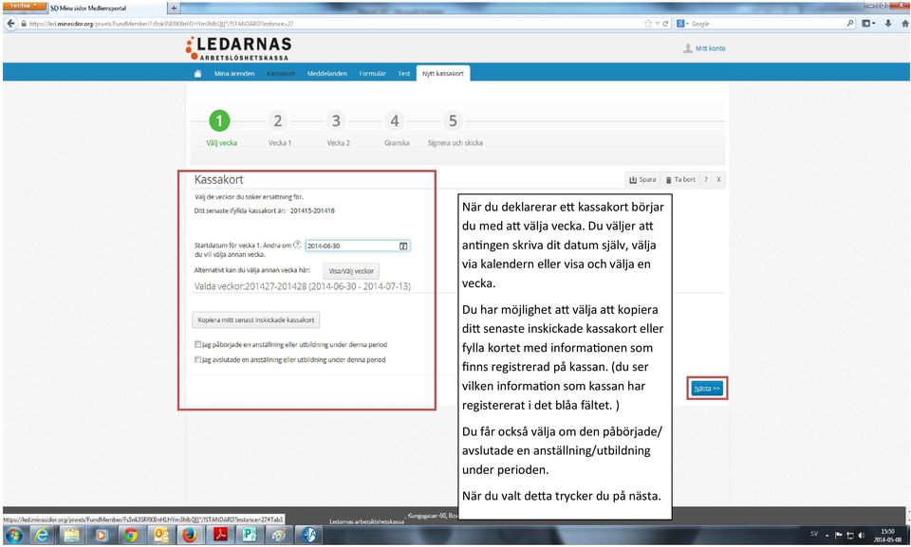
Task: Open Windows Explorer from the taskbar
Action: pyautogui.click(x=71, y=535)
